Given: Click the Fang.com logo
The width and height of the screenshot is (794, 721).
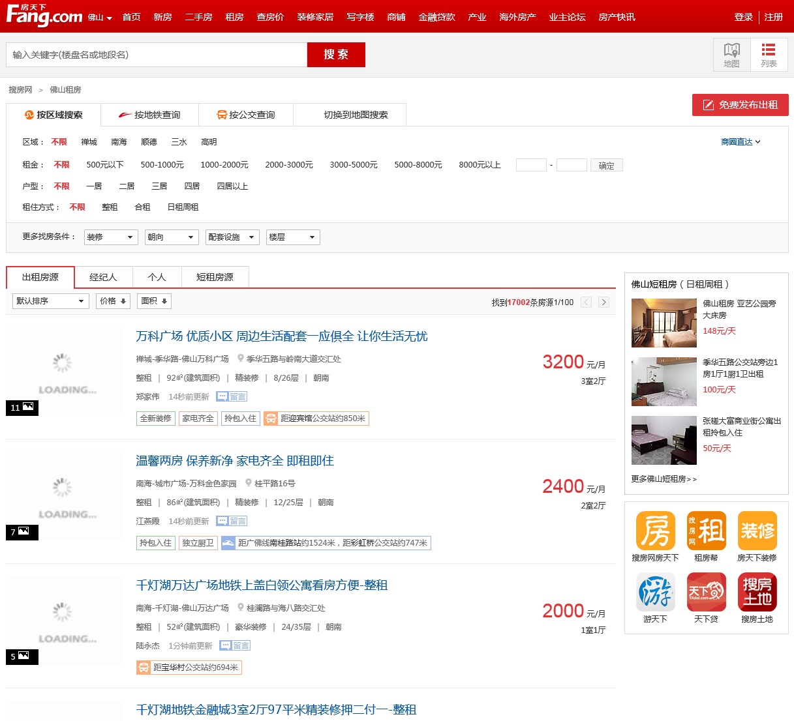Looking at the screenshot, I should pyautogui.click(x=44, y=16).
